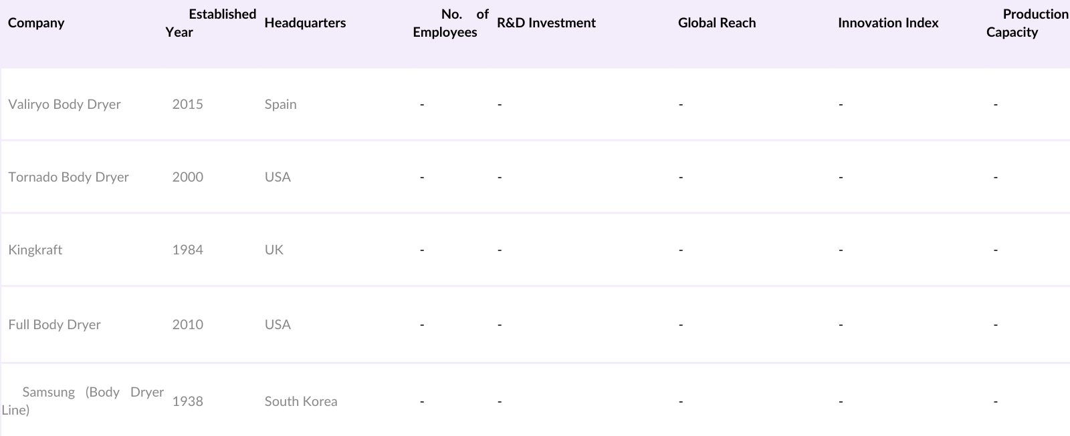This screenshot has height=436, width=1070.
Task: Click the UK headquarters cell
Action: (x=274, y=250)
